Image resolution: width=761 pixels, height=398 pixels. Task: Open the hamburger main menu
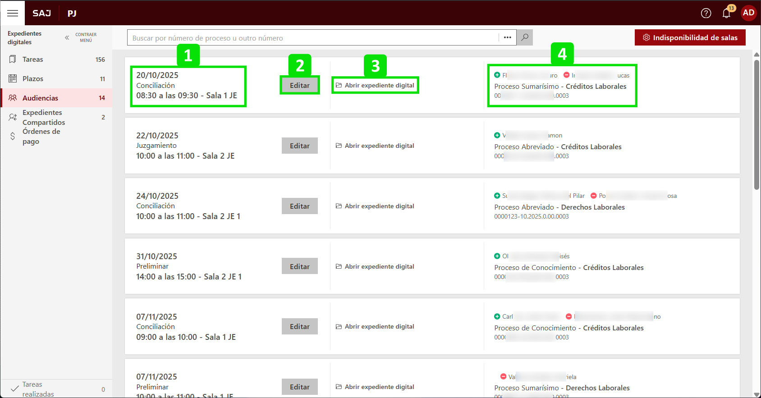click(13, 13)
